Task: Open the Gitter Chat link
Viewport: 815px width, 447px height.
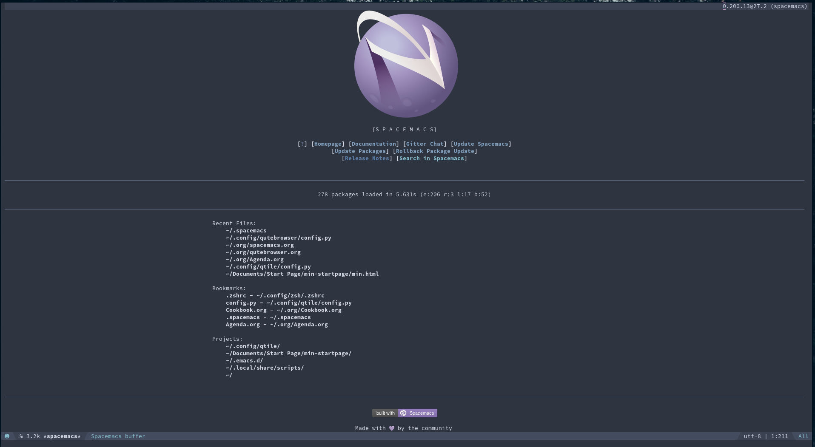Action: [425, 144]
